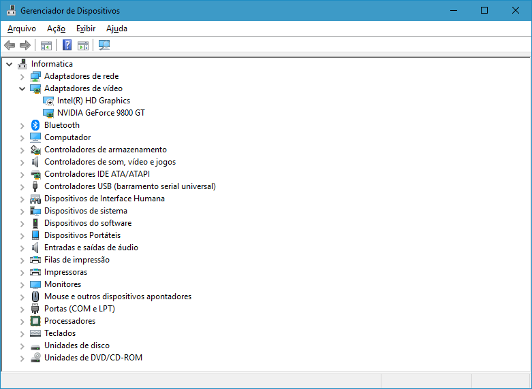Click the Dispositivos do software icon
This screenshot has width=532, height=389.
pyautogui.click(x=35, y=223)
